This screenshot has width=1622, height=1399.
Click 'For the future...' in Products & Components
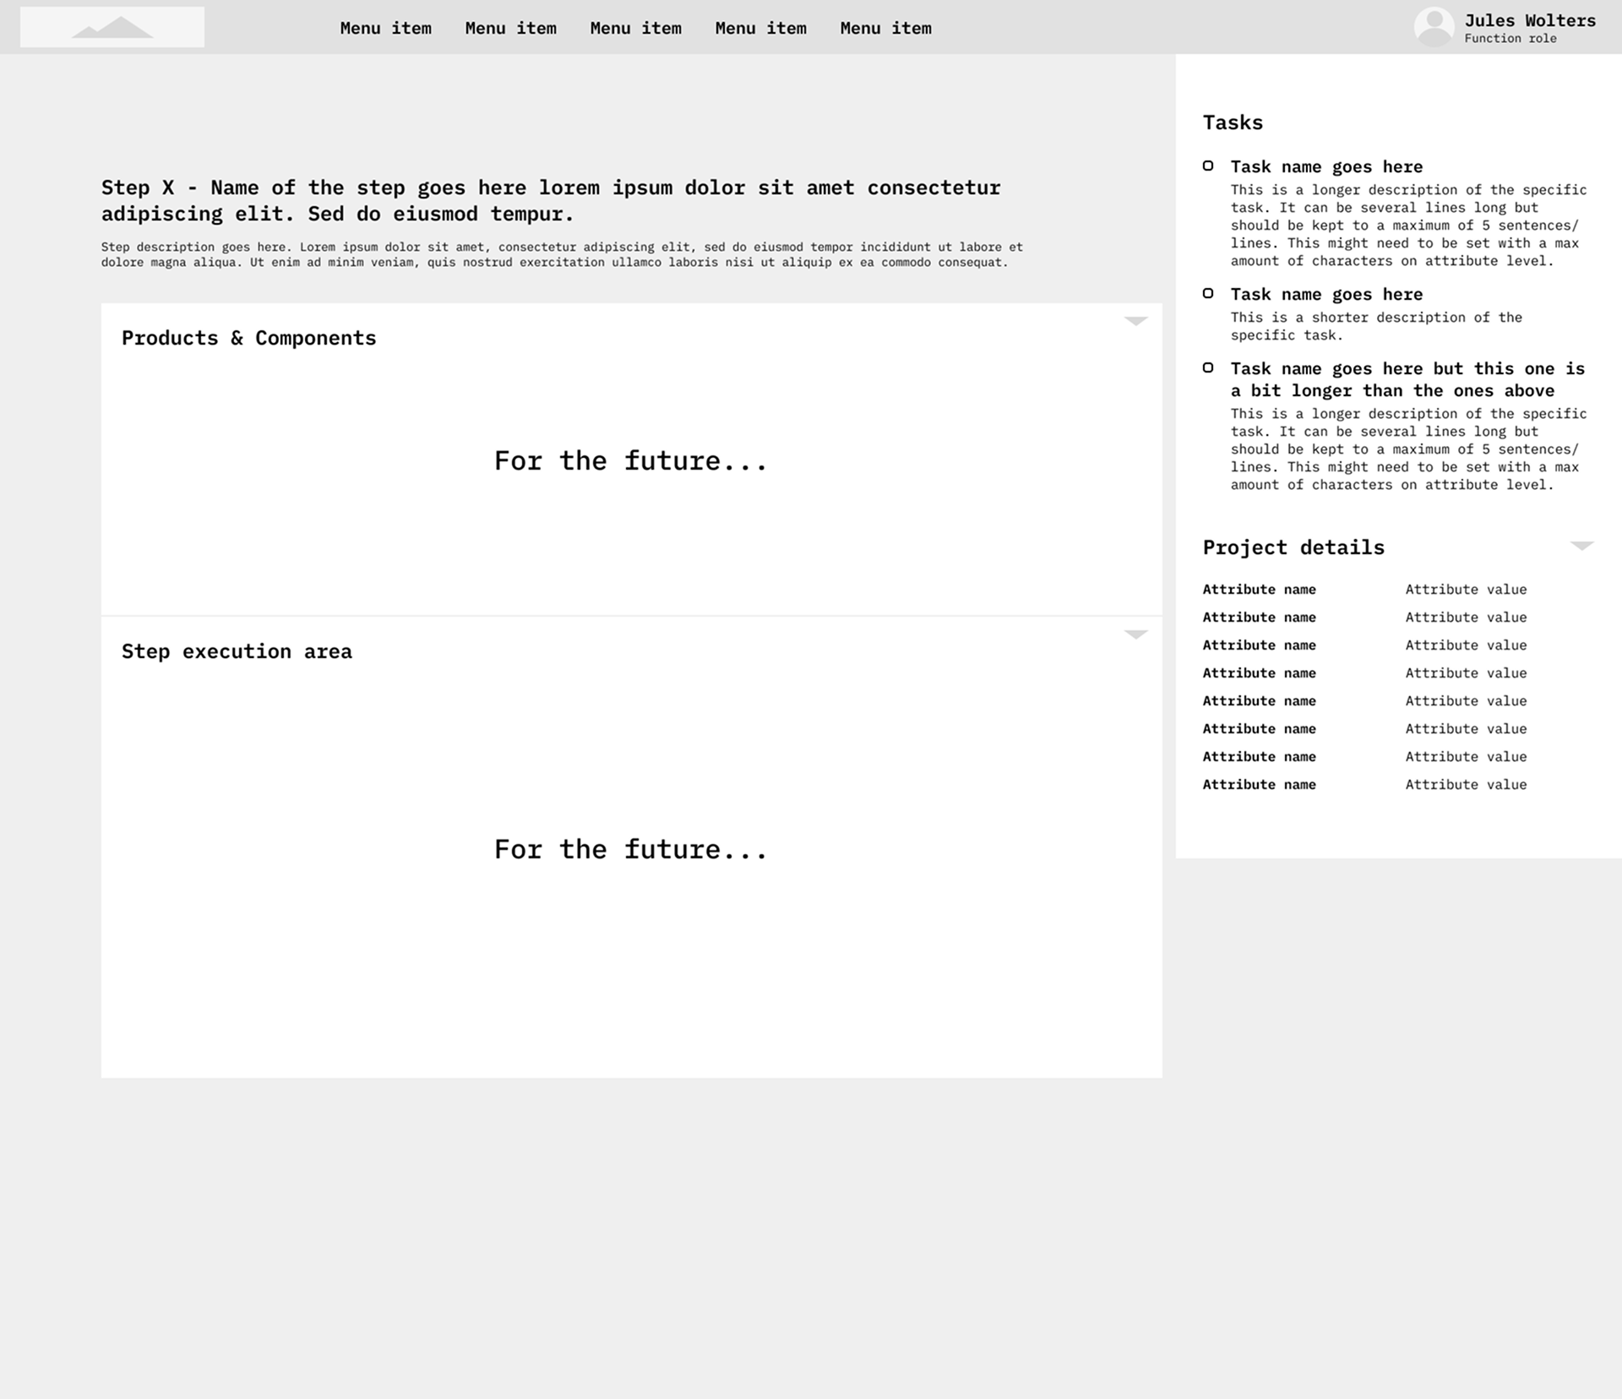(631, 460)
